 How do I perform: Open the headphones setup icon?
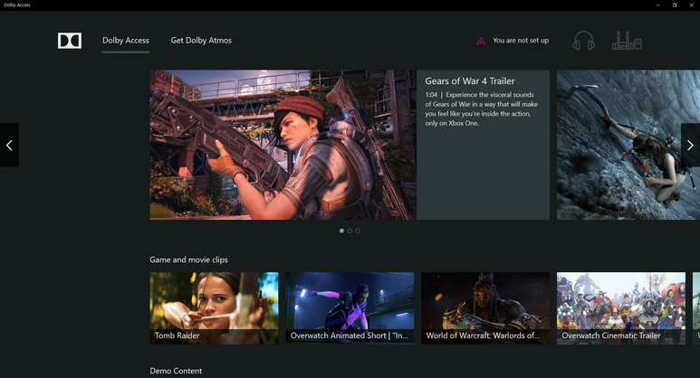(583, 41)
